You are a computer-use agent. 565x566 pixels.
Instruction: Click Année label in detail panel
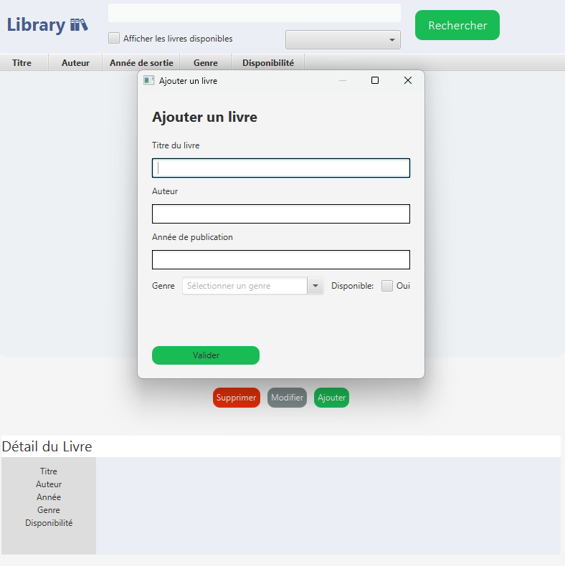point(49,497)
